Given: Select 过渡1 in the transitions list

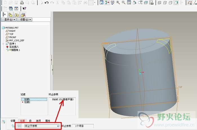Looking at the screenshot, I should click(34, 99).
